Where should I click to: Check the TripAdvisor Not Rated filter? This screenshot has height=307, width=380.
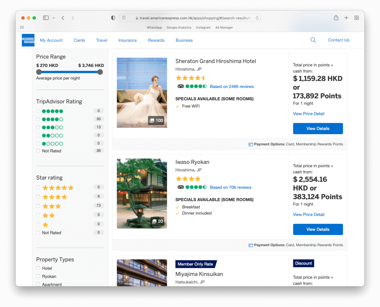point(38,151)
